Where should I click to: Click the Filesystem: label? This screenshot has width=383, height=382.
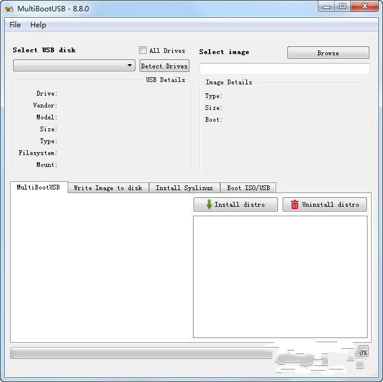click(38, 153)
